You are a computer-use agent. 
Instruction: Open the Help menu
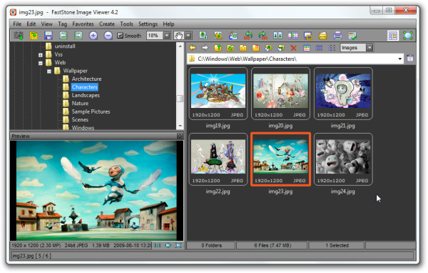coord(168,24)
